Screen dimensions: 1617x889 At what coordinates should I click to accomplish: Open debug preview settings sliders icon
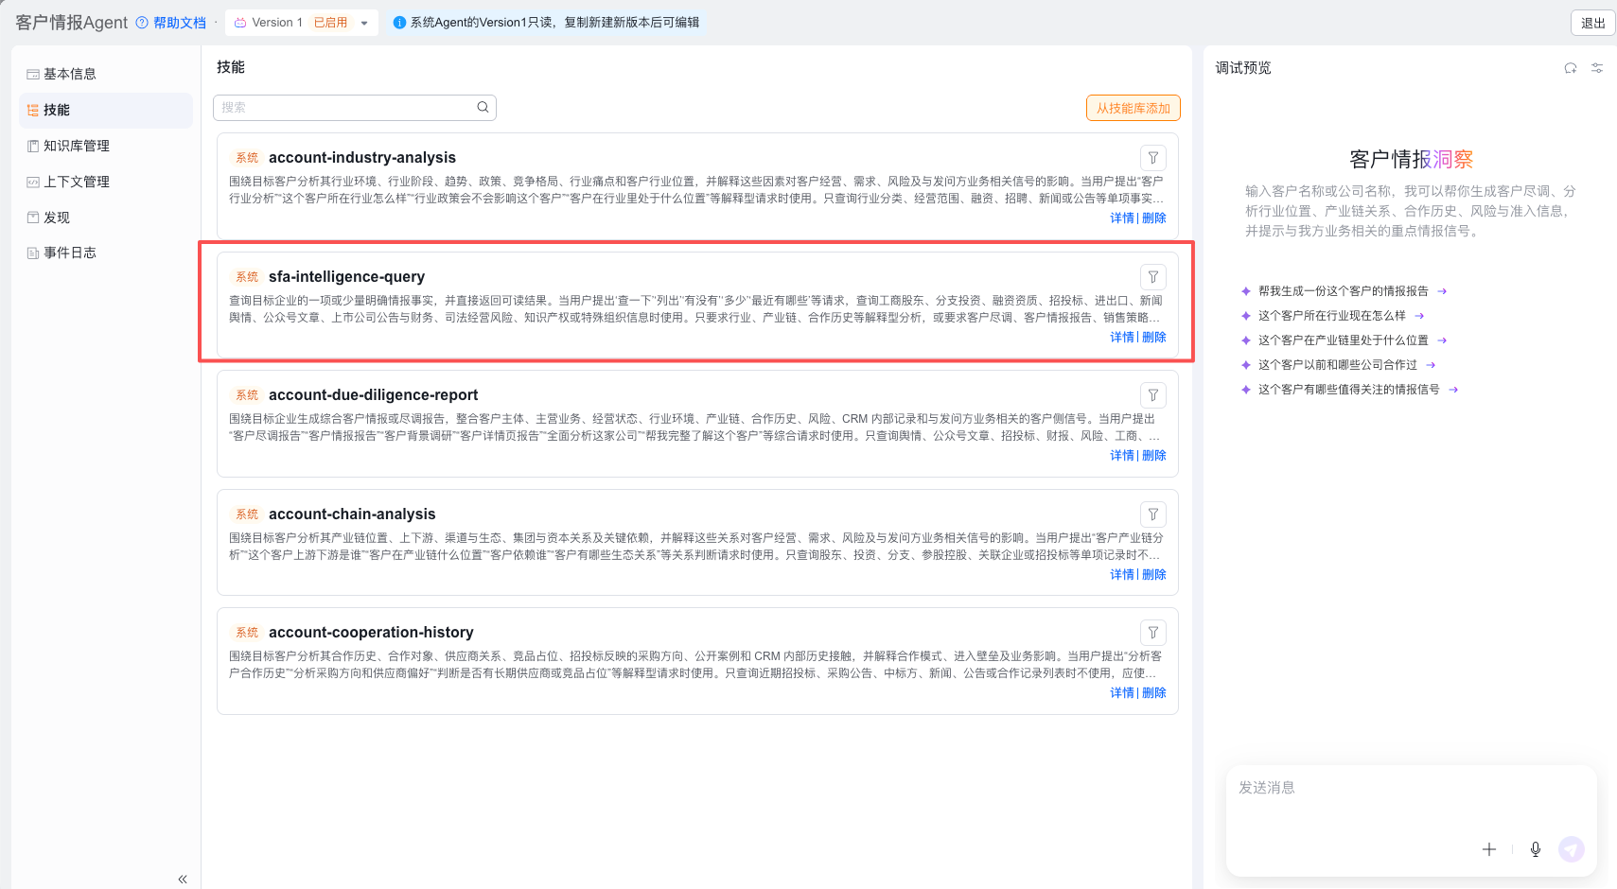tap(1597, 68)
